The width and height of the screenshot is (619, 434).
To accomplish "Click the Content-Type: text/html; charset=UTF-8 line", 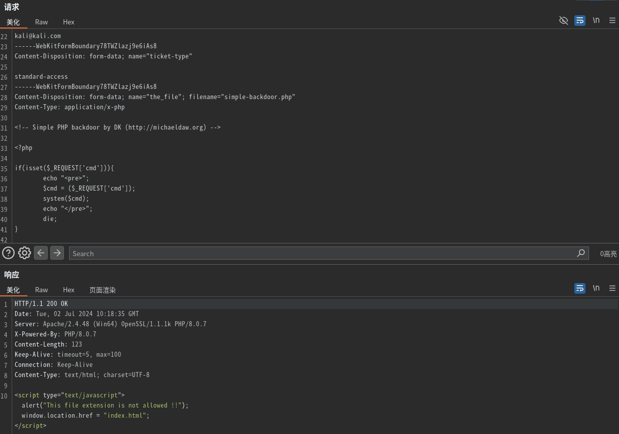I will 82,375.
